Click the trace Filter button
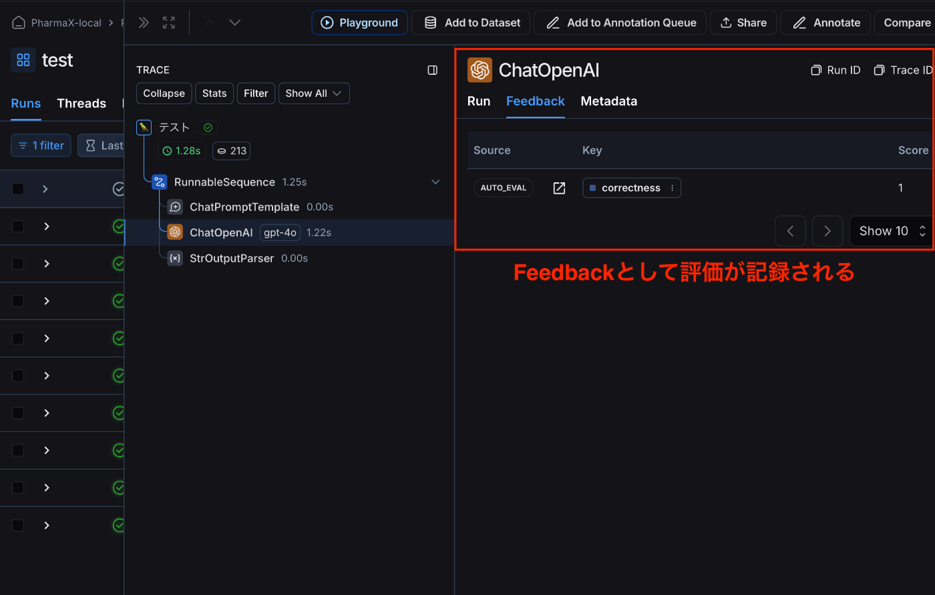The width and height of the screenshot is (935, 595). [256, 93]
